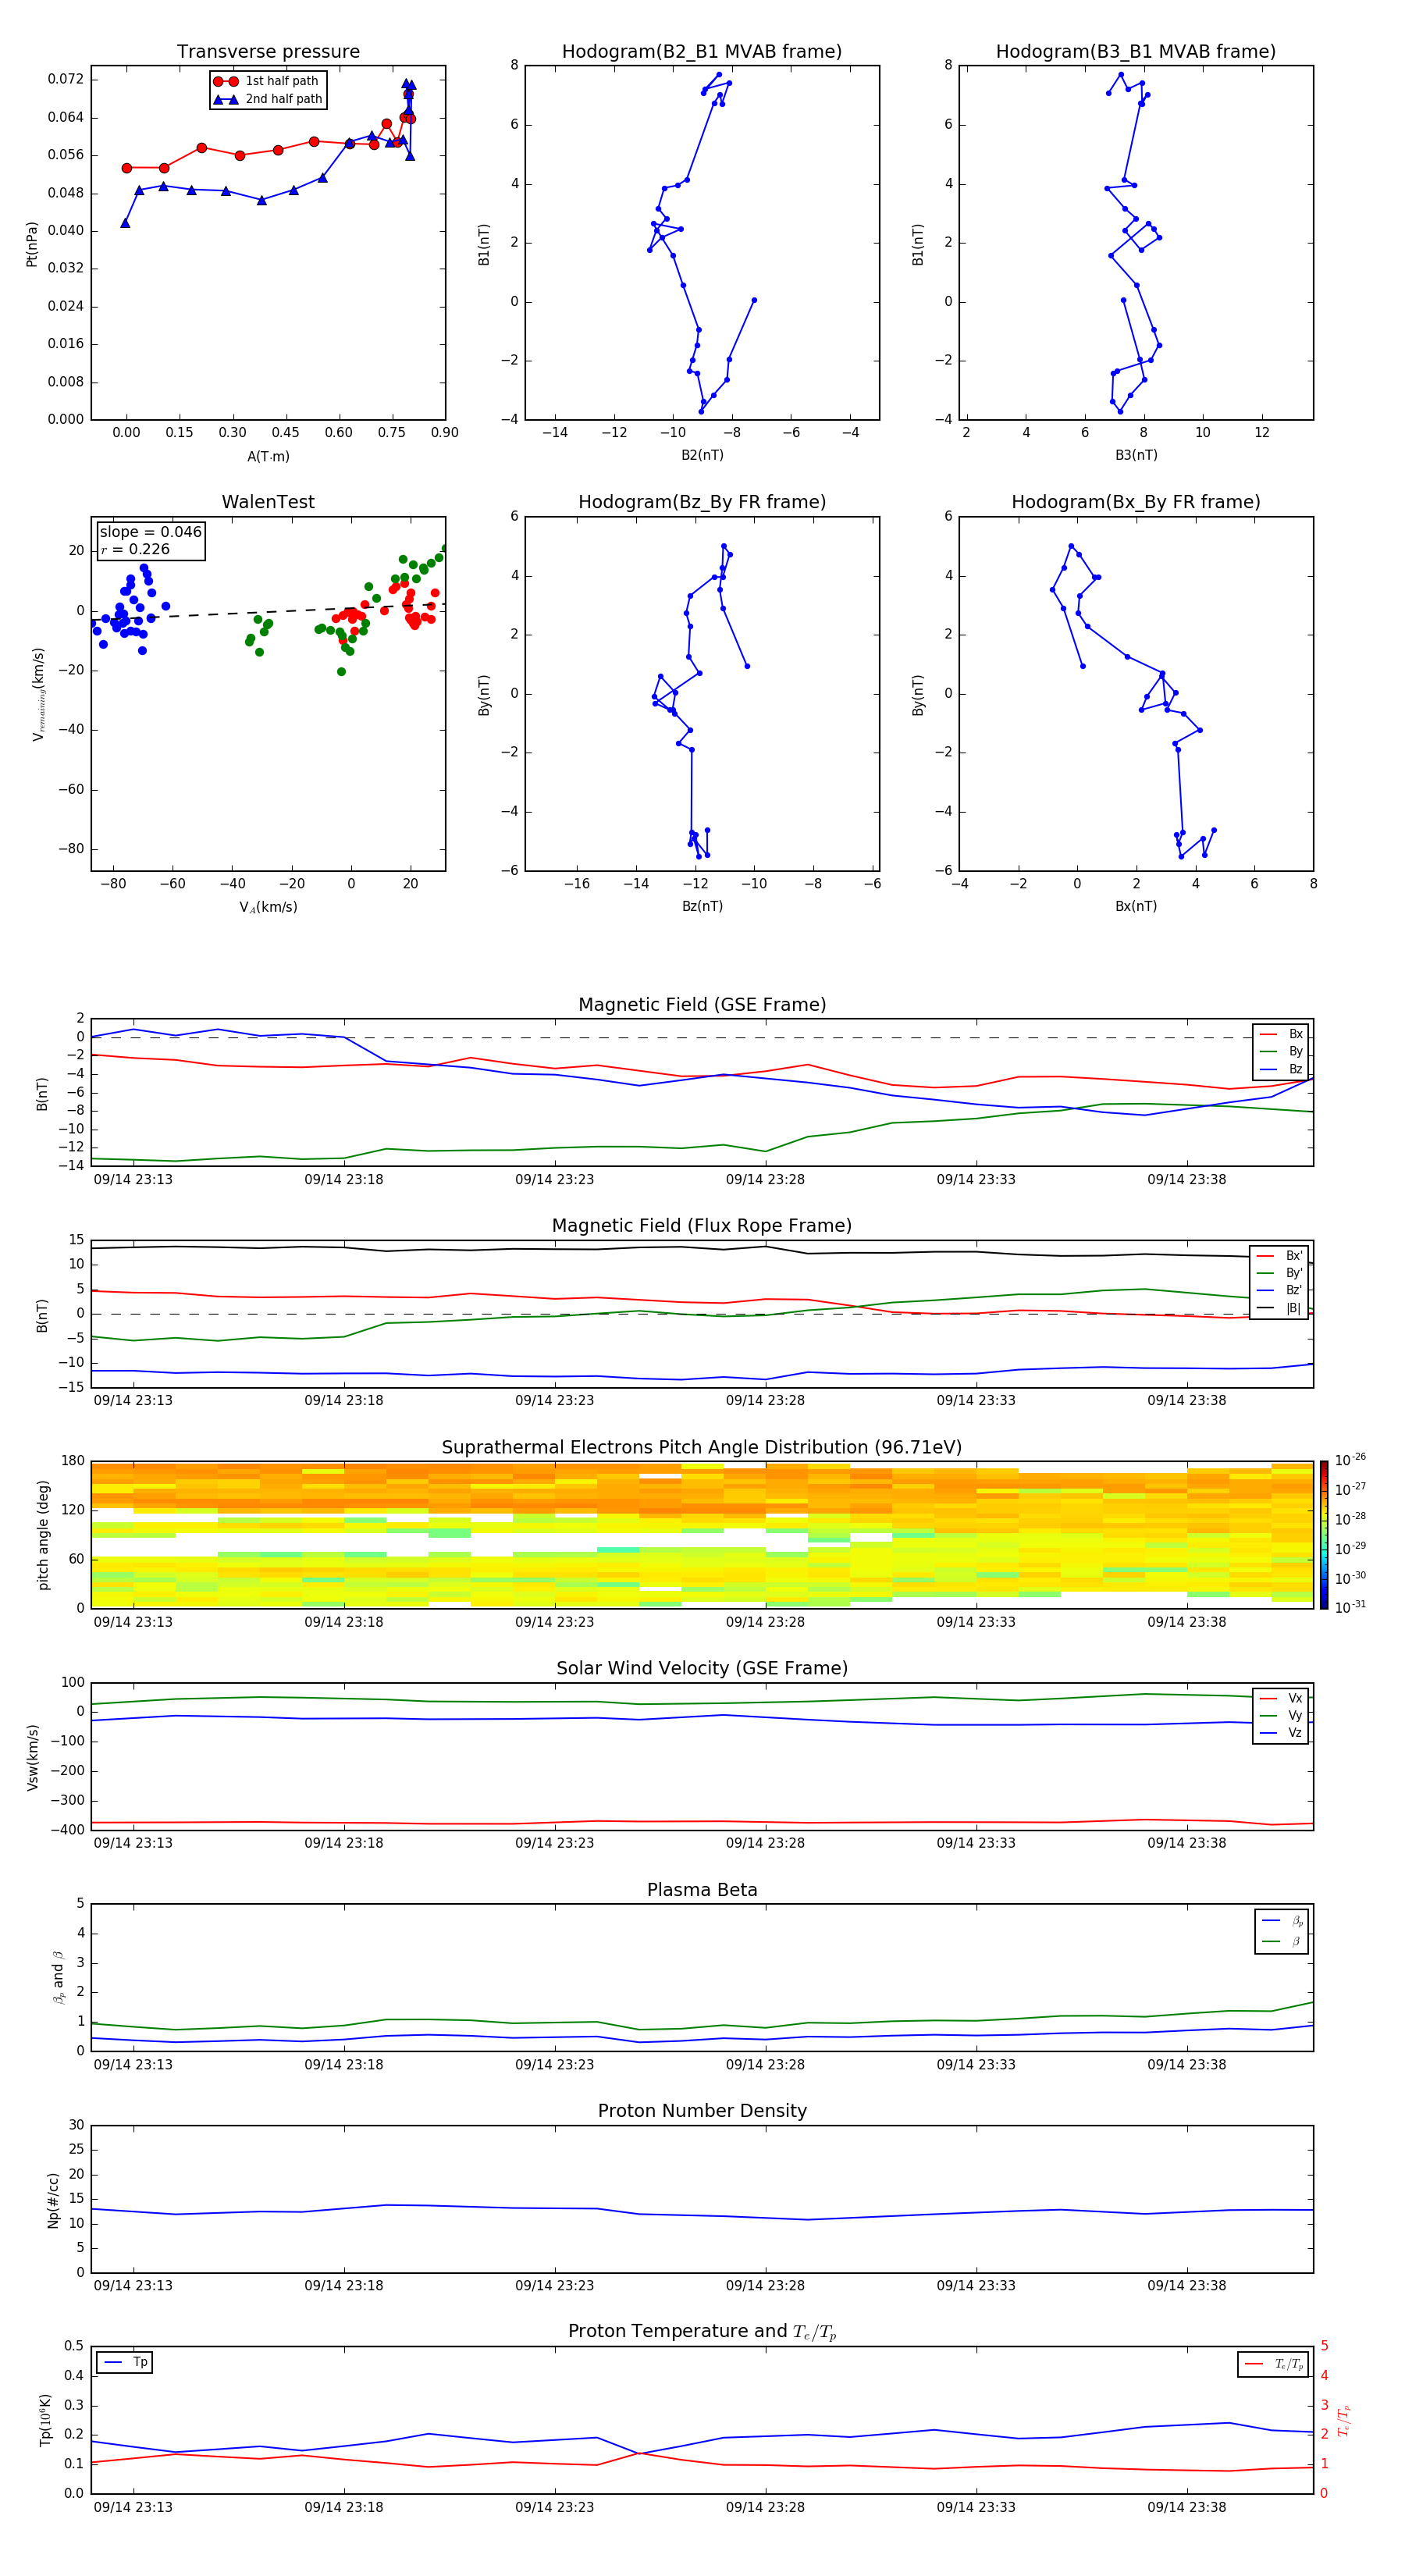Select the βp entry in Plasma Beta legend
1405x2576 pixels.
click(x=1282, y=1921)
